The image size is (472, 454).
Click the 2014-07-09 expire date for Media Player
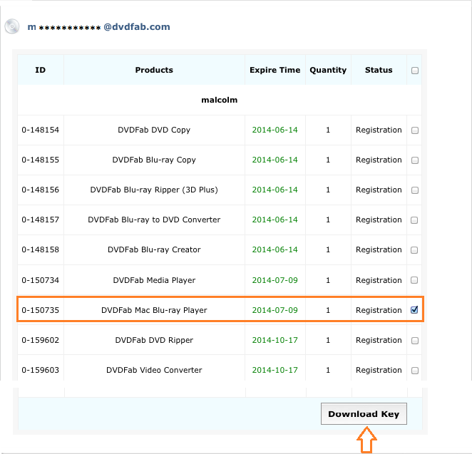click(275, 280)
